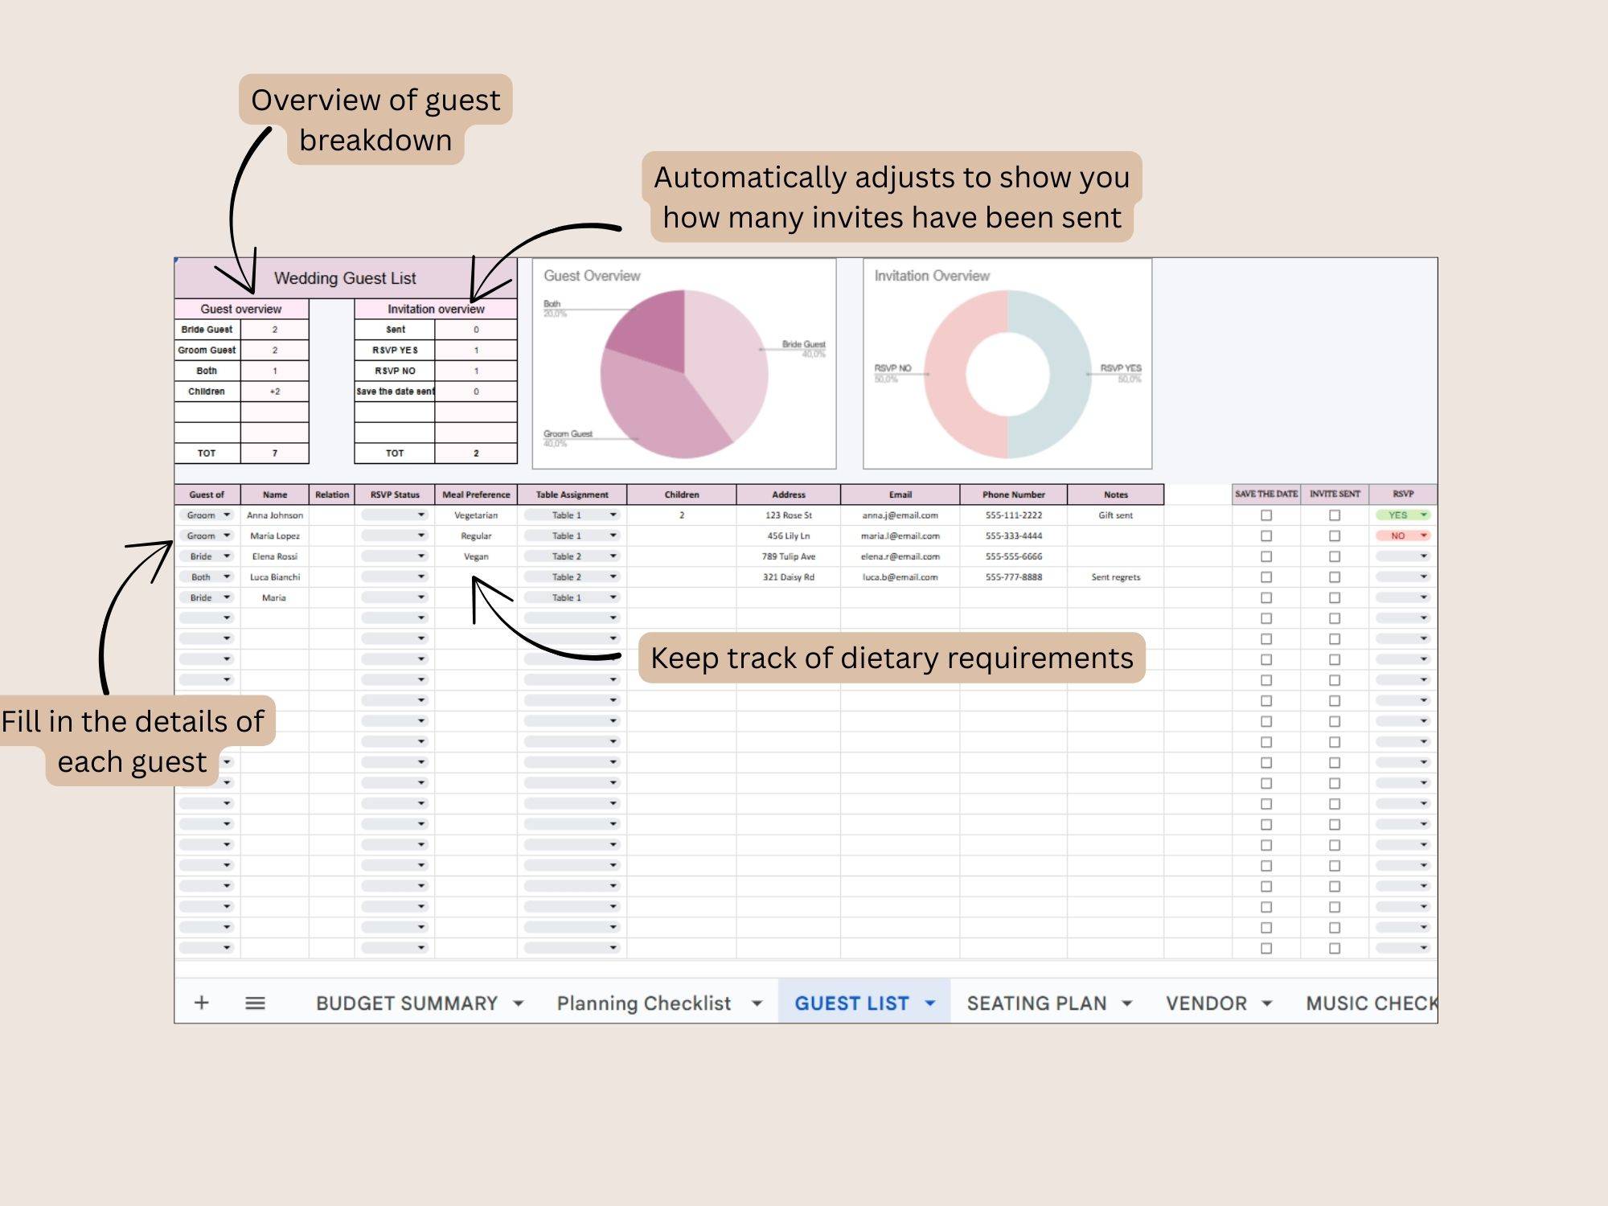This screenshot has width=1608, height=1206.
Task: Click the Planning Checklist tab arrow
Action: 757,1003
